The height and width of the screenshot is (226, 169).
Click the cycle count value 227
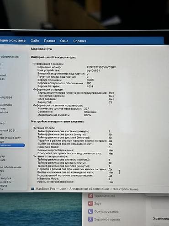(x=86, y=108)
